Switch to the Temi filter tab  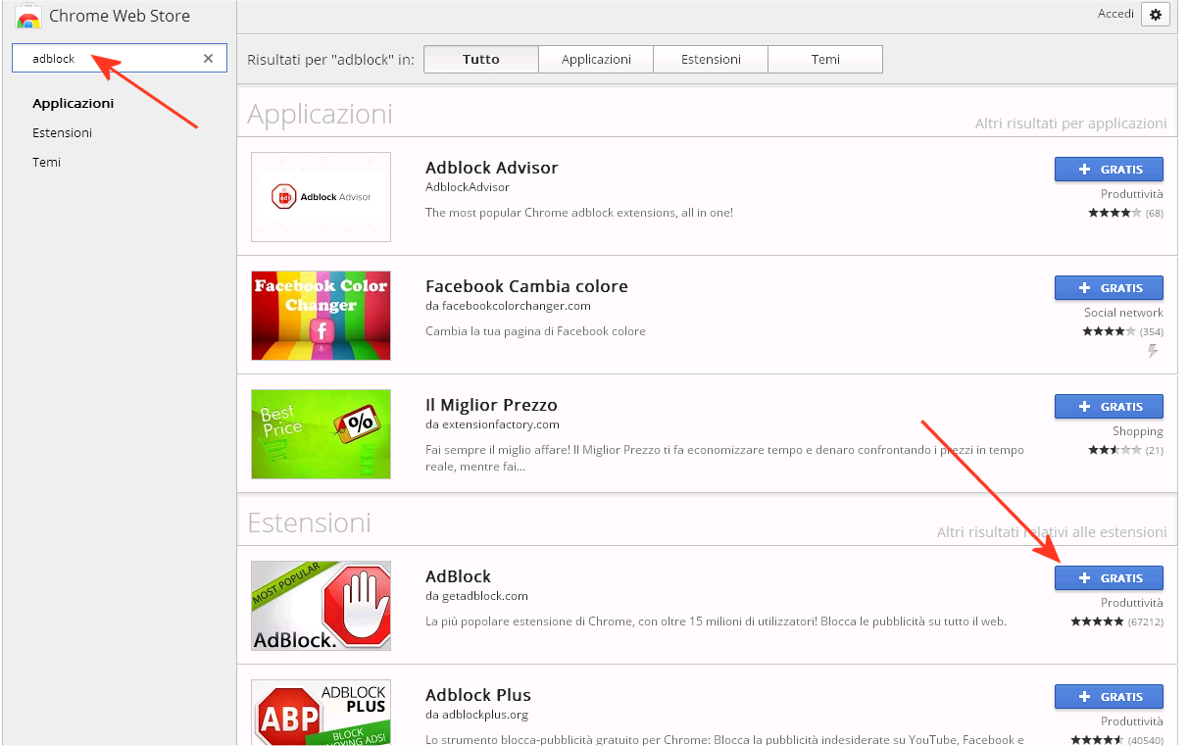coord(825,59)
